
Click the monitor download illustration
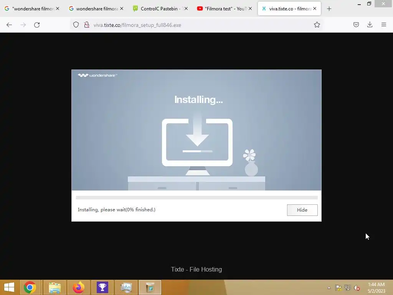(x=197, y=144)
